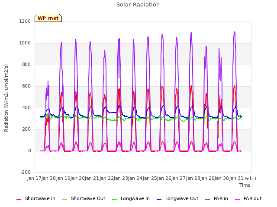This screenshot has width=277, height=207.
Task: Click the red Shortwave In legend swatch
Action: tap(19, 199)
